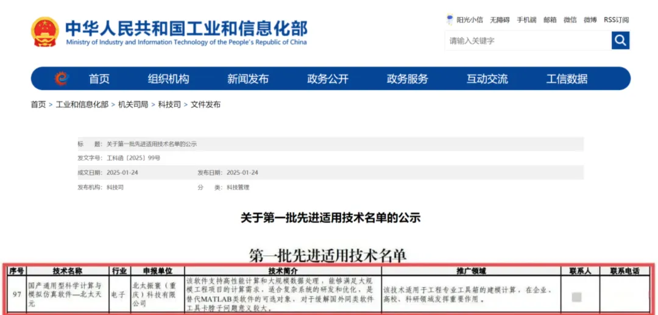Click the 微博 link

[x=590, y=19]
